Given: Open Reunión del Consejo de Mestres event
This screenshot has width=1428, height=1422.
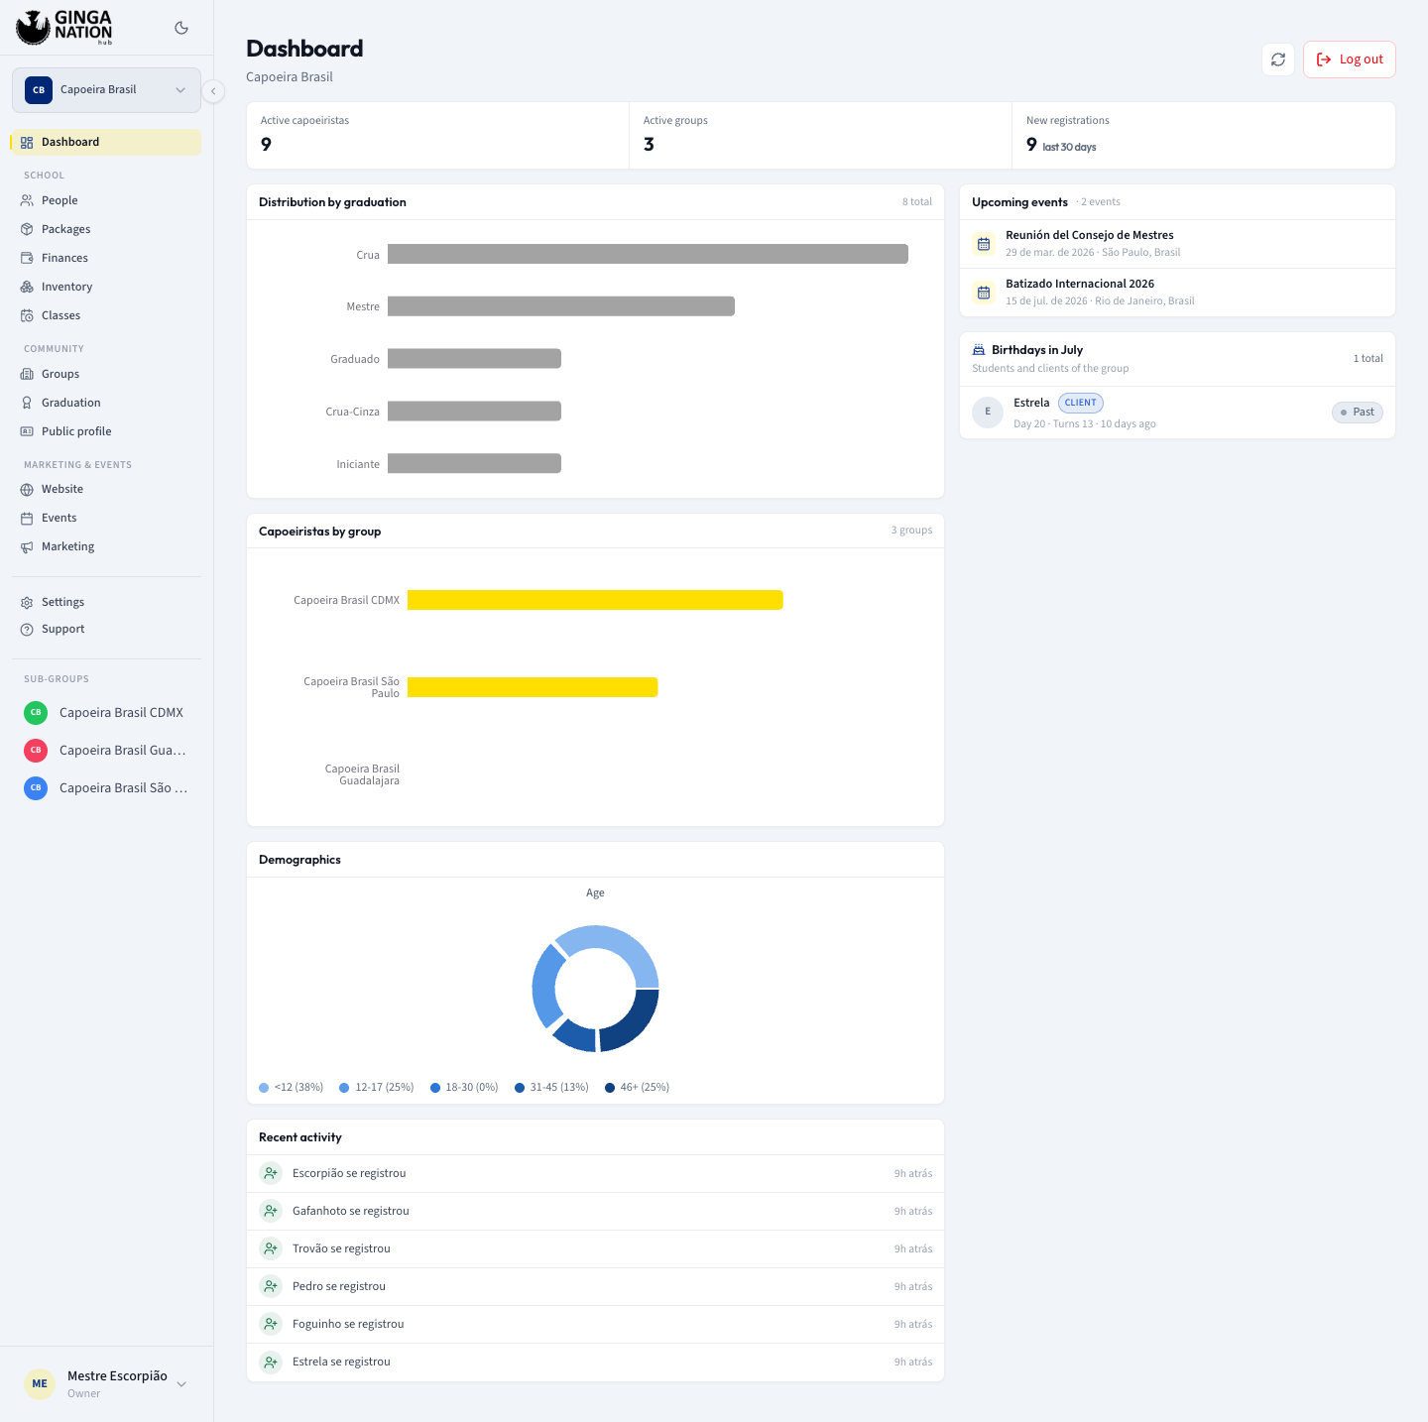Looking at the screenshot, I should click(x=1177, y=243).
